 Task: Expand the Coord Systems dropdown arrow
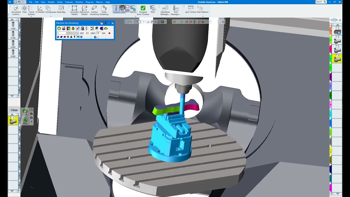pos(31,16)
